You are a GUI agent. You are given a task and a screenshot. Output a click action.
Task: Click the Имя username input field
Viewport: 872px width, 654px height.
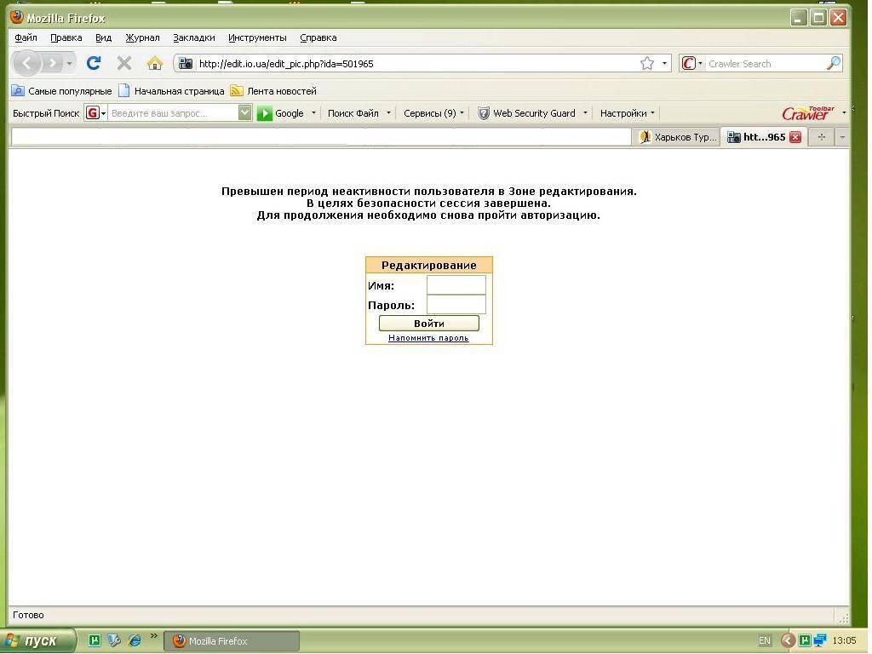point(456,285)
